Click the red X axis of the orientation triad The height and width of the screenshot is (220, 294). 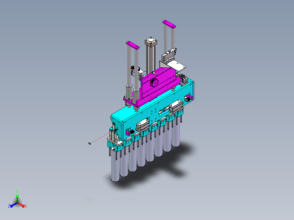(21, 205)
